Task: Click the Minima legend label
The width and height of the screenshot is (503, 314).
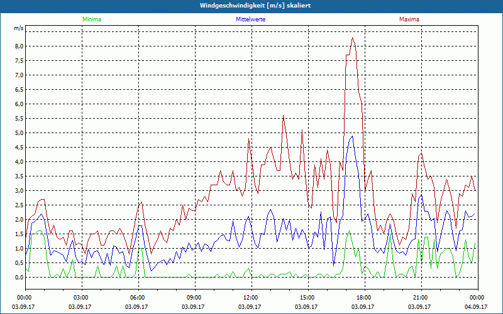Action: tap(92, 19)
